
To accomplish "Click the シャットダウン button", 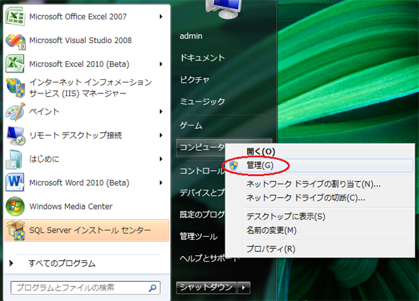I will 206,287.
